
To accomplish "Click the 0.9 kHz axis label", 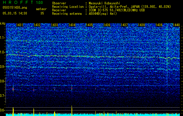I will click(2, 67).
